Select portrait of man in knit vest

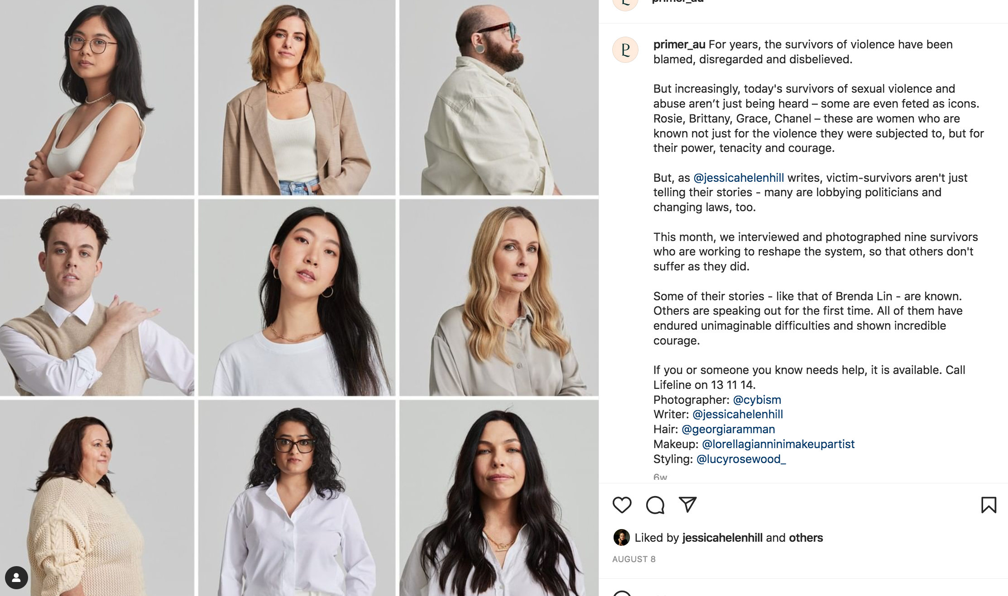point(97,298)
